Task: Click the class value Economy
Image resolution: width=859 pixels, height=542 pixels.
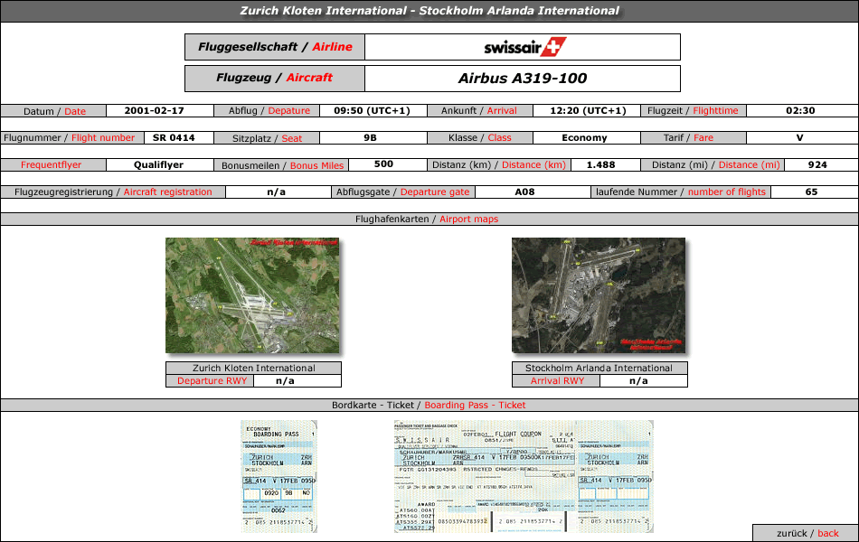Action: (584, 137)
